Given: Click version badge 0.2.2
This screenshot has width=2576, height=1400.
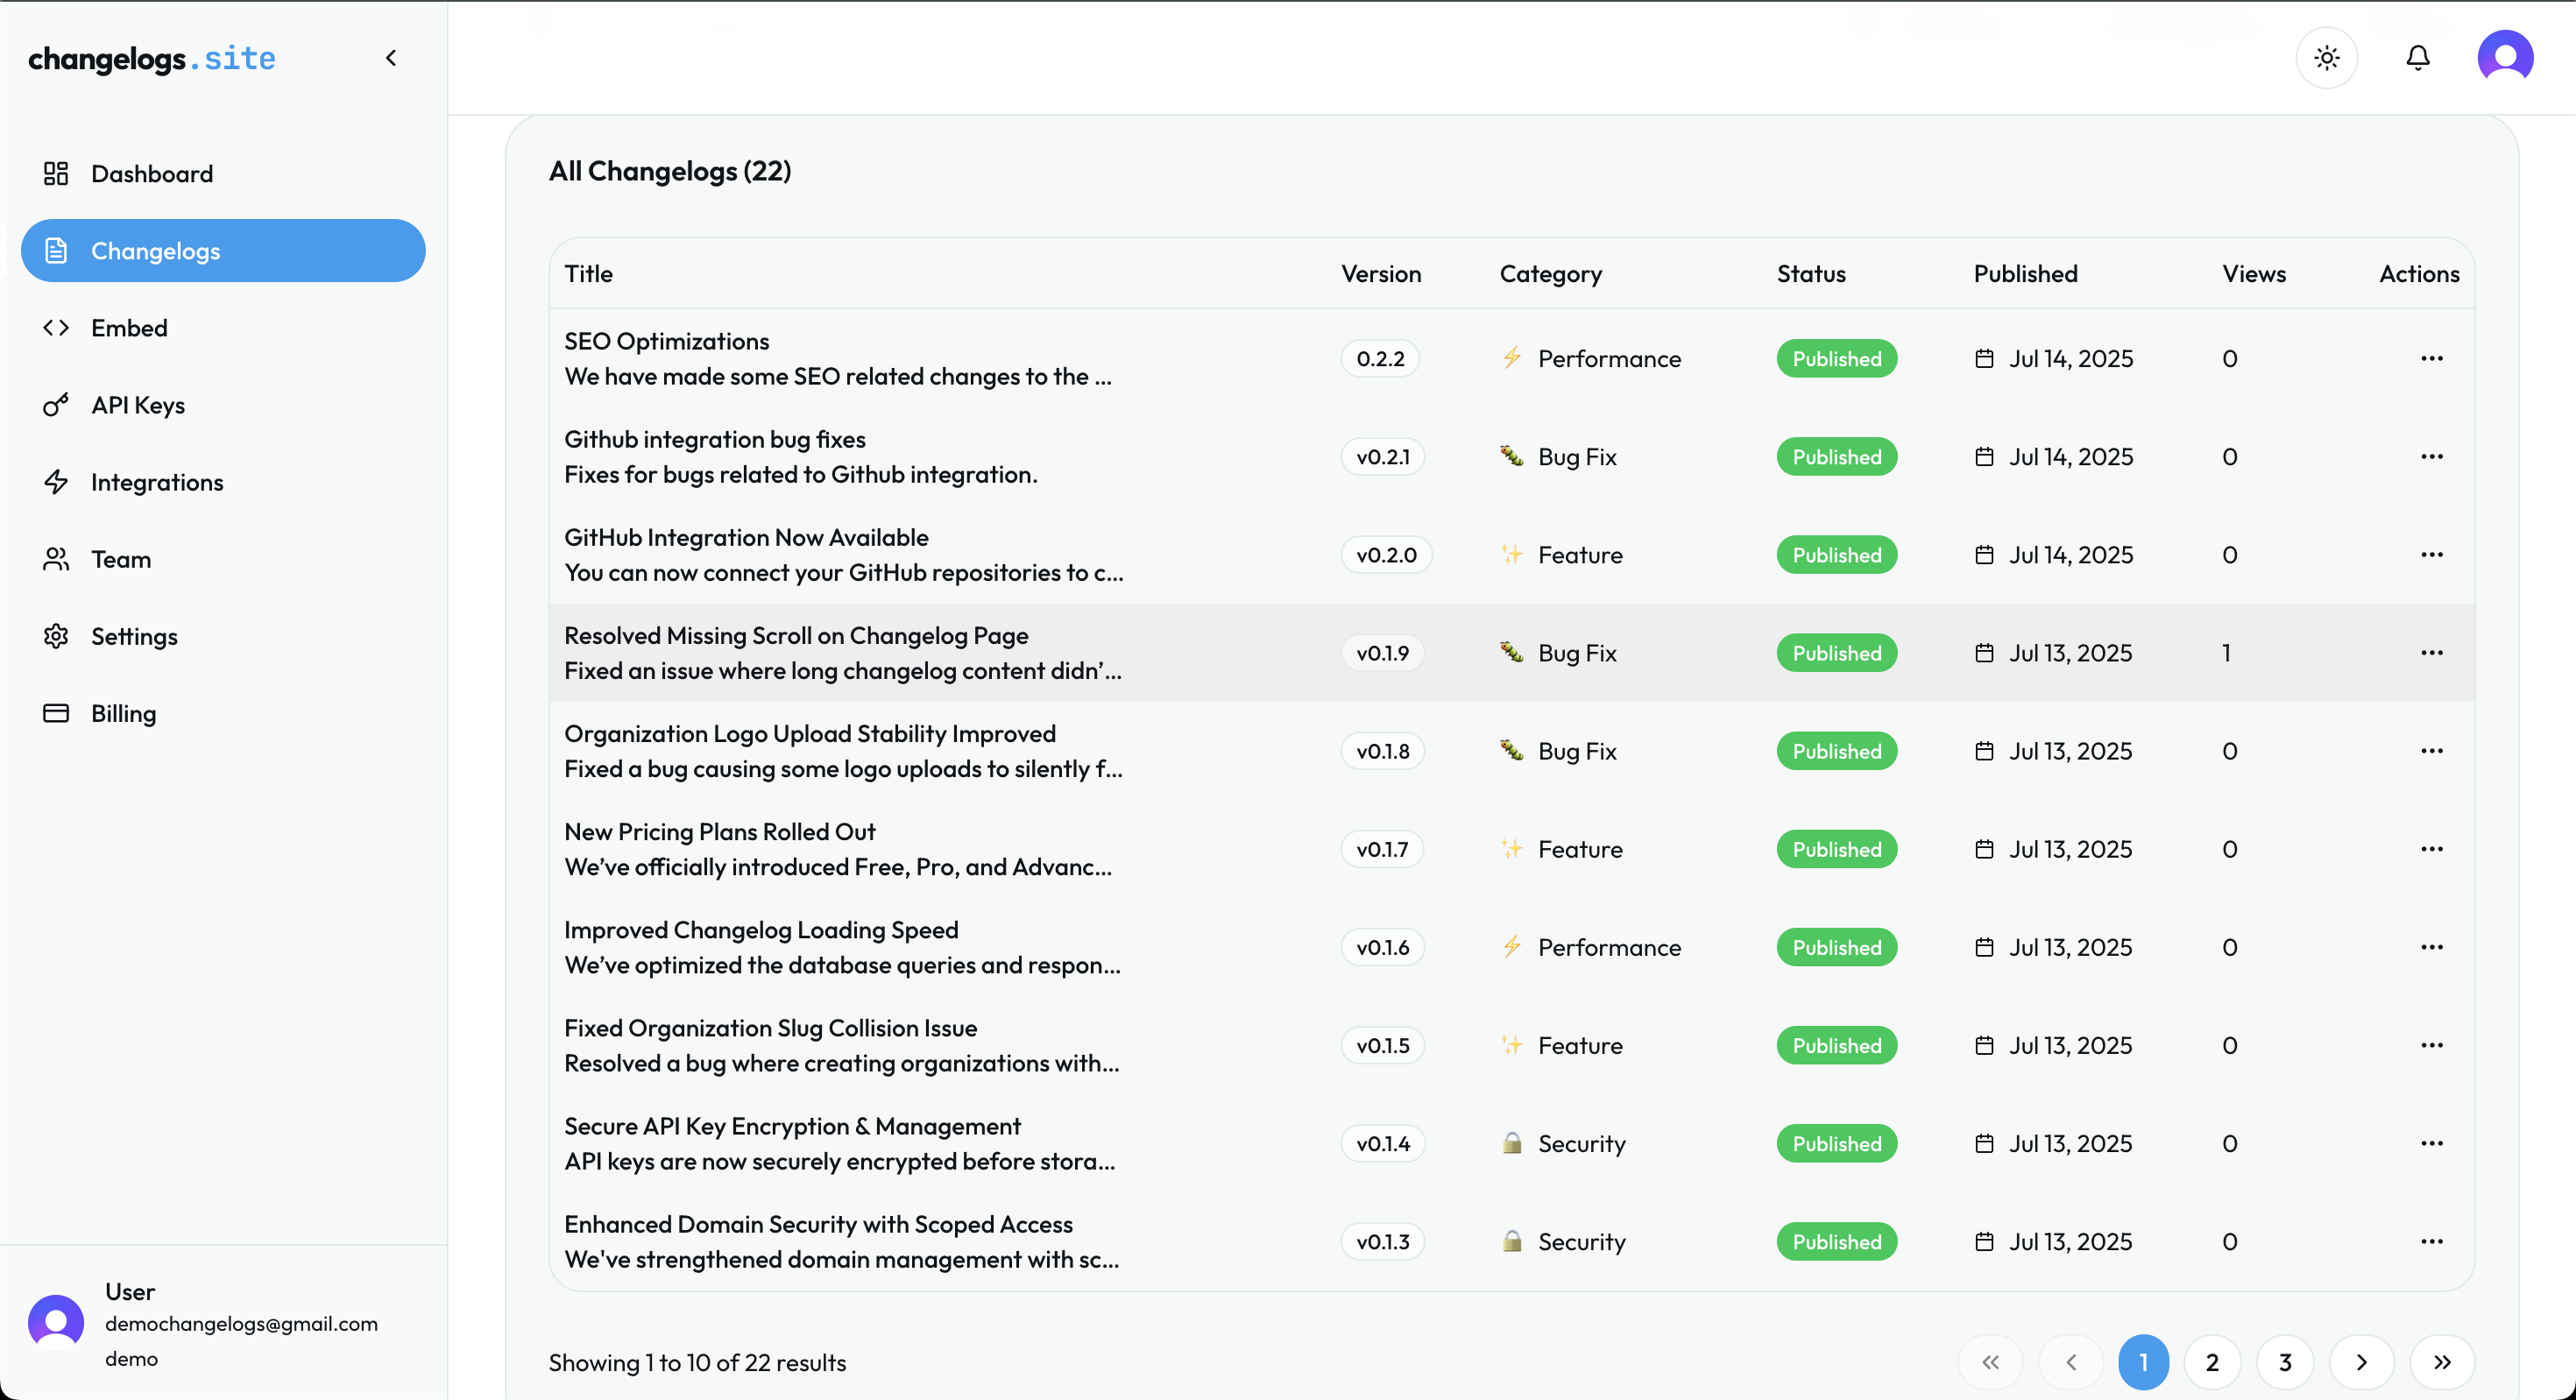Looking at the screenshot, I should coord(1380,358).
